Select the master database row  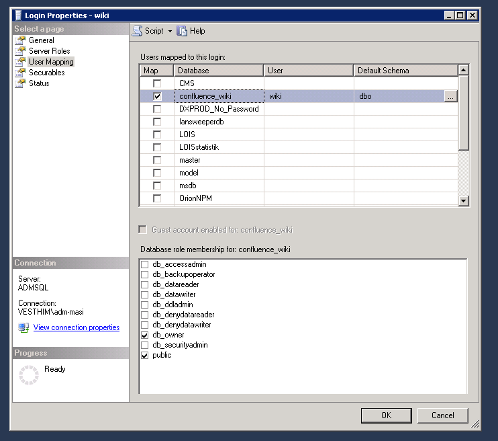pos(299,160)
